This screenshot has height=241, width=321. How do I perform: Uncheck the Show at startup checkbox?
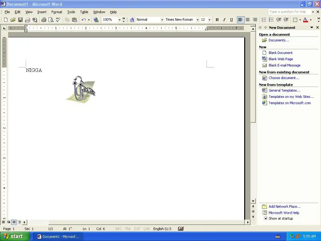[x=266, y=218]
